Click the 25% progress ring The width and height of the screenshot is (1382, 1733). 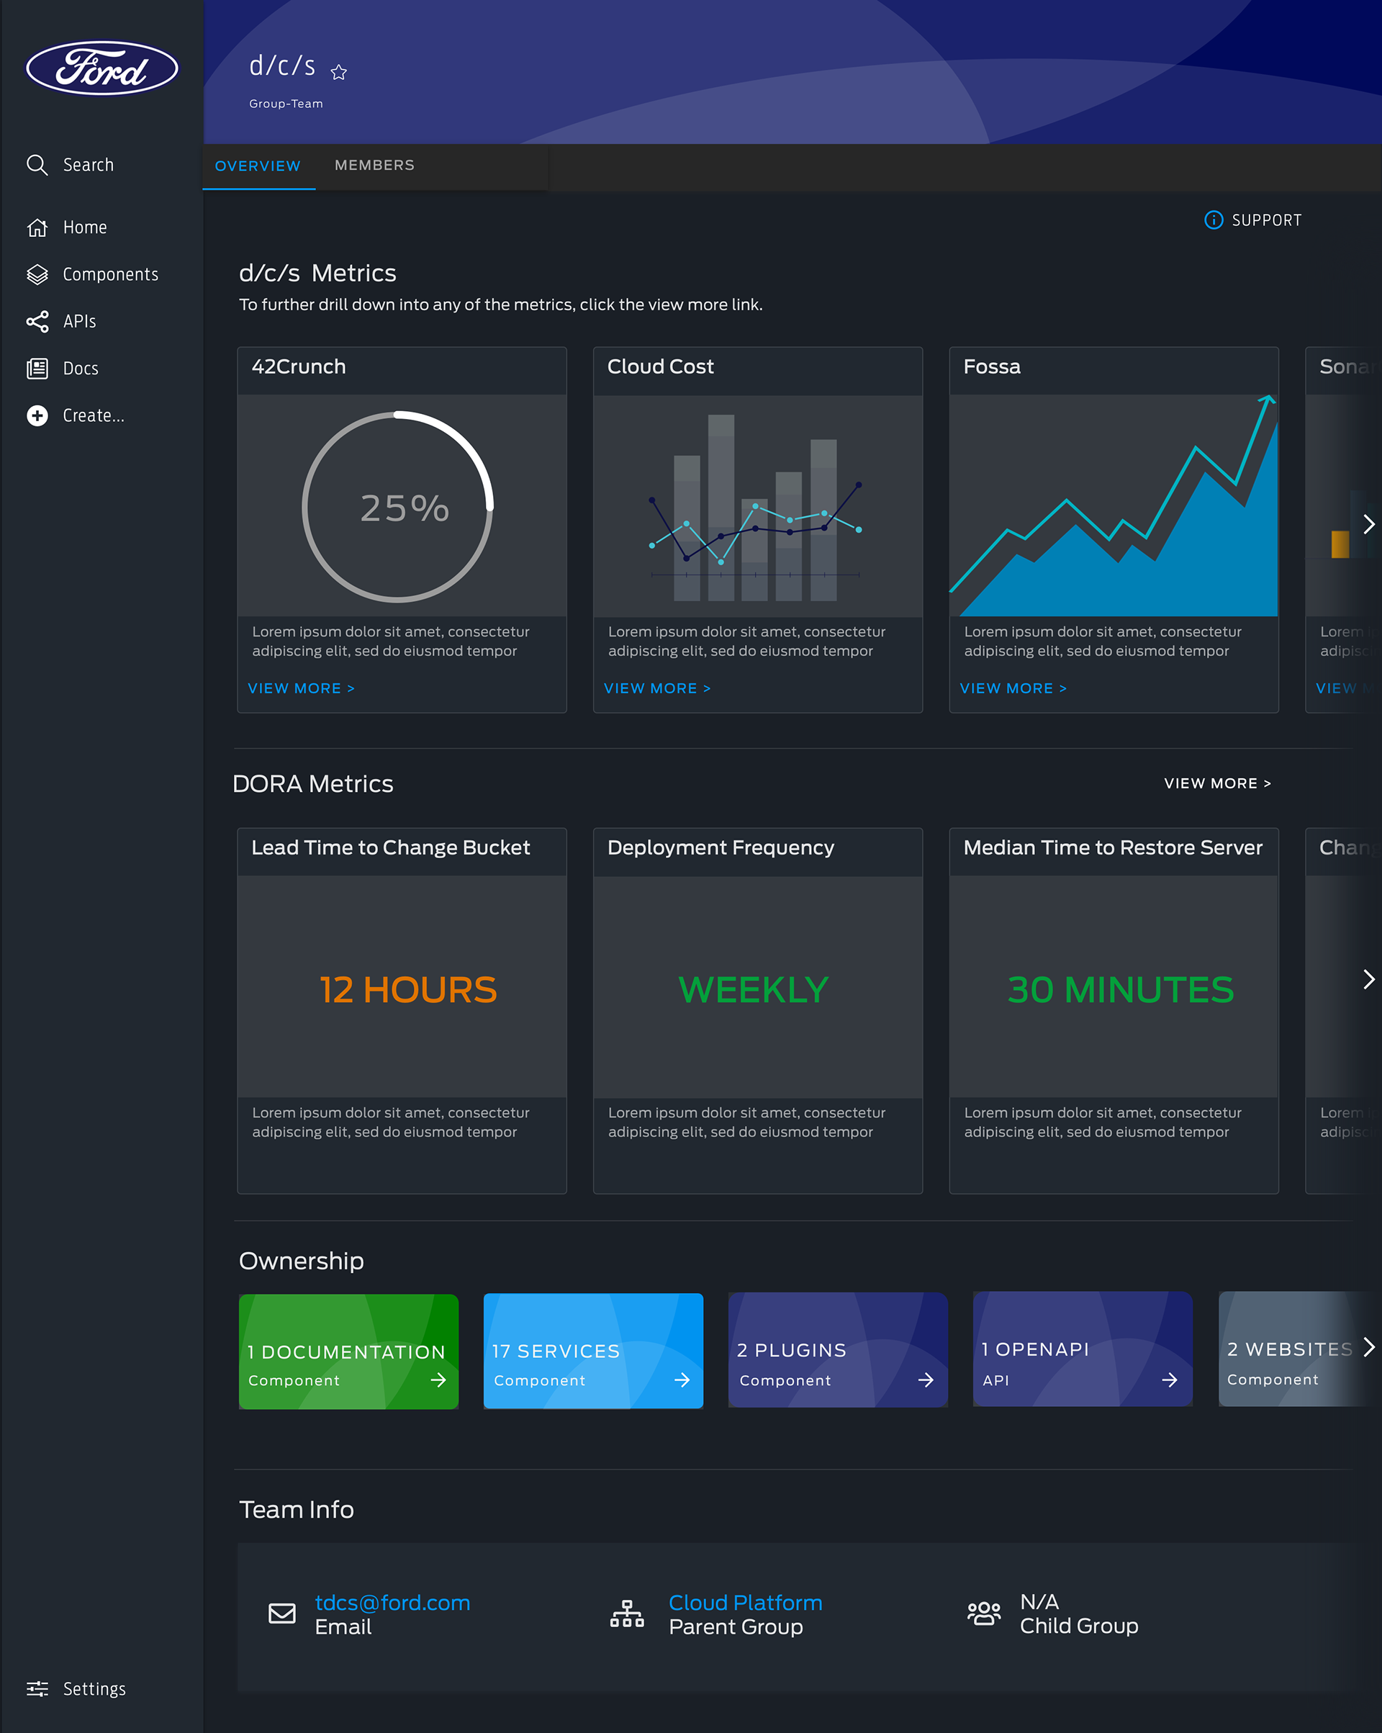point(398,507)
